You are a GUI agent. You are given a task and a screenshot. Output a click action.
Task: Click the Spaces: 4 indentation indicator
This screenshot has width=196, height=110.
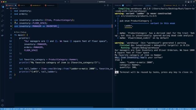pos(160,109)
